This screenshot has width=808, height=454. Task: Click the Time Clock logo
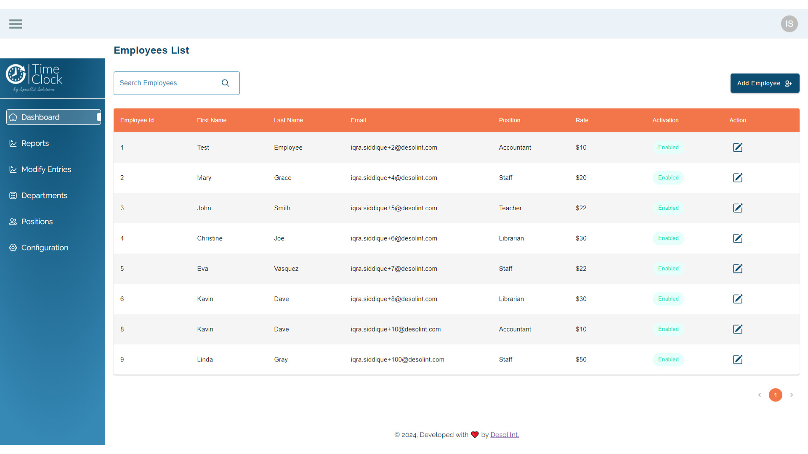(x=35, y=77)
